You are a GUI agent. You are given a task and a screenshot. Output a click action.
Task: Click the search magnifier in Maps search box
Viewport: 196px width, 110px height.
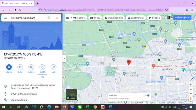(49, 18)
